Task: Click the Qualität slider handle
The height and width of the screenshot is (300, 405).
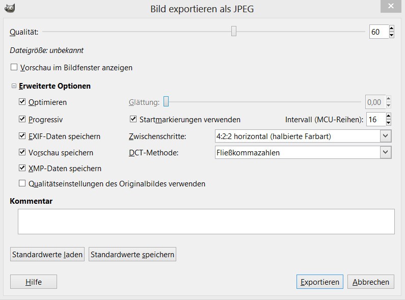Action: (x=234, y=32)
